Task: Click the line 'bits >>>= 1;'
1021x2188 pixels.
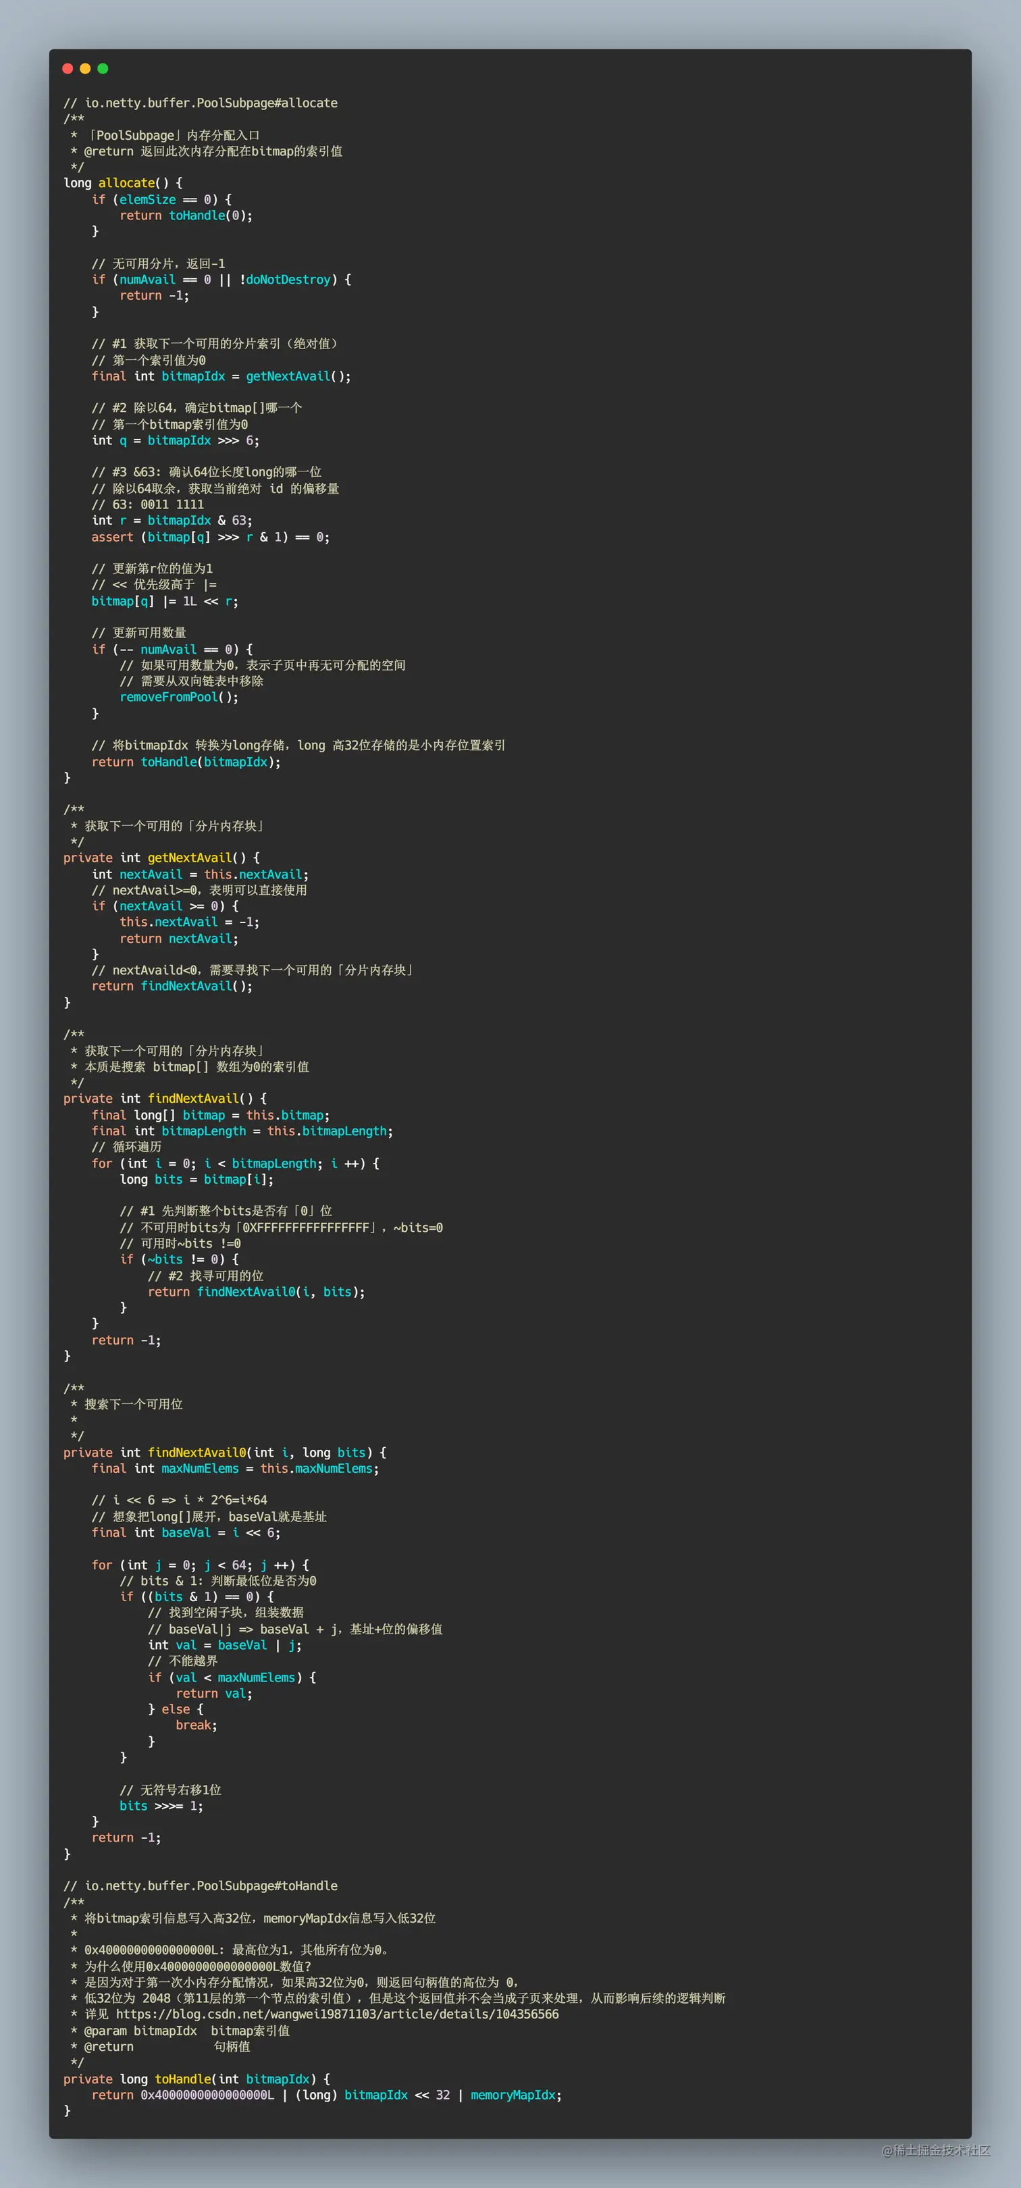Action: (161, 1806)
